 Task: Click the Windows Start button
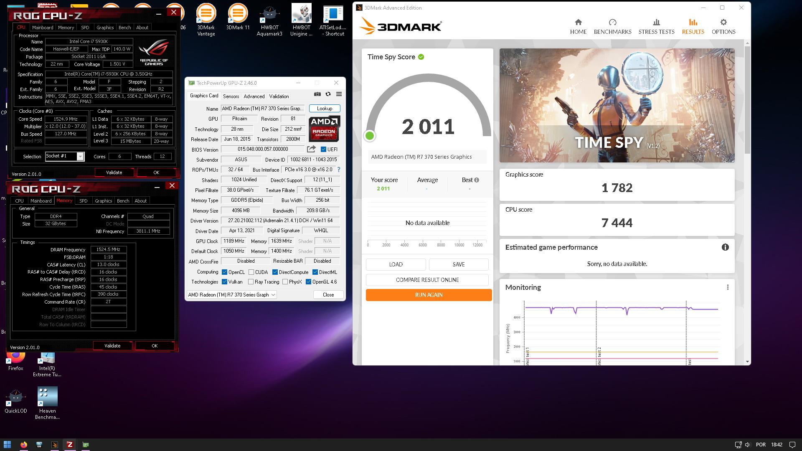7,445
